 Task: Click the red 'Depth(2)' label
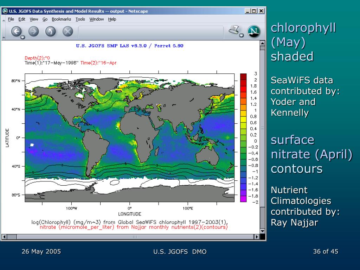click(37, 58)
